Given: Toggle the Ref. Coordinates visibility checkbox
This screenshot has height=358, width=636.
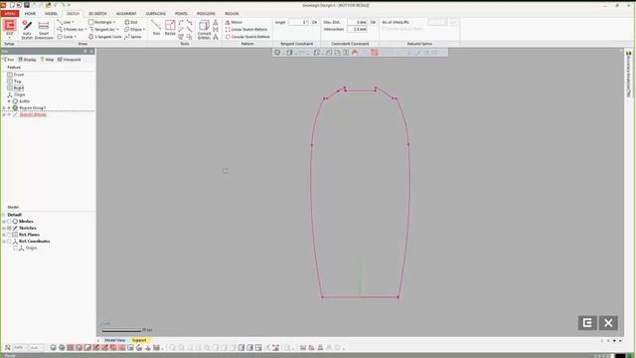Looking at the screenshot, I should (9, 242).
